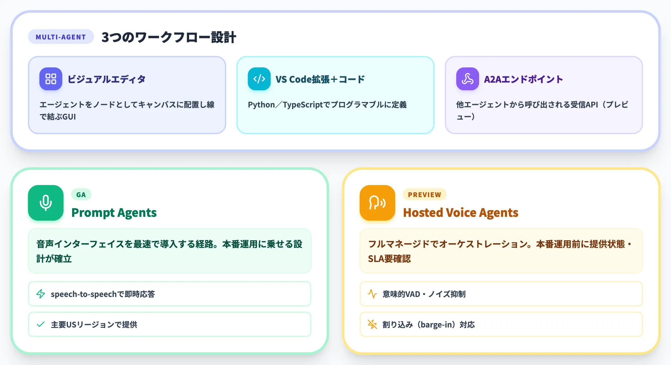This screenshot has width=671, height=365.
Task: Click the waveform icon beside 意味的VAD
Action: 372,294
